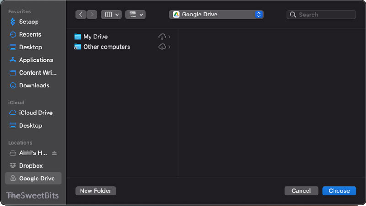This screenshot has width=366, height=206.
Task: Open the group-by grid dropdown
Action: tap(135, 15)
